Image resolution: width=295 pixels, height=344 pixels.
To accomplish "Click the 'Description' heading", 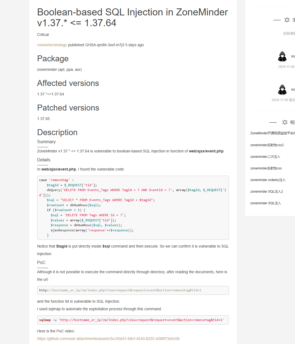I will tap(57, 132).
